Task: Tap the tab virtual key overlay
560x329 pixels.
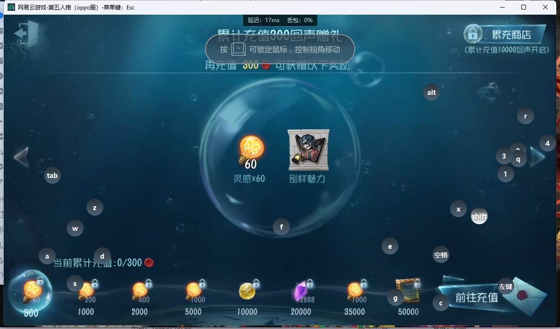Action: click(x=52, y=176)
